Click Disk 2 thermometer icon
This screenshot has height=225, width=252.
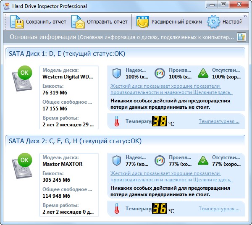click(117, 209)
